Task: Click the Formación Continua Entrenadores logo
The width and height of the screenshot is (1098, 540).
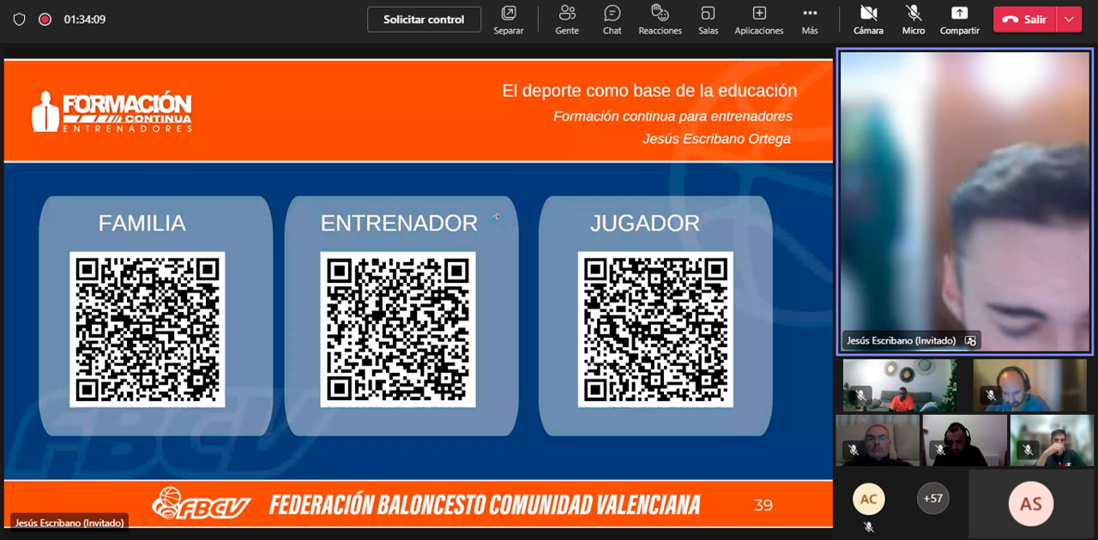Action: [x=112, y=111]
